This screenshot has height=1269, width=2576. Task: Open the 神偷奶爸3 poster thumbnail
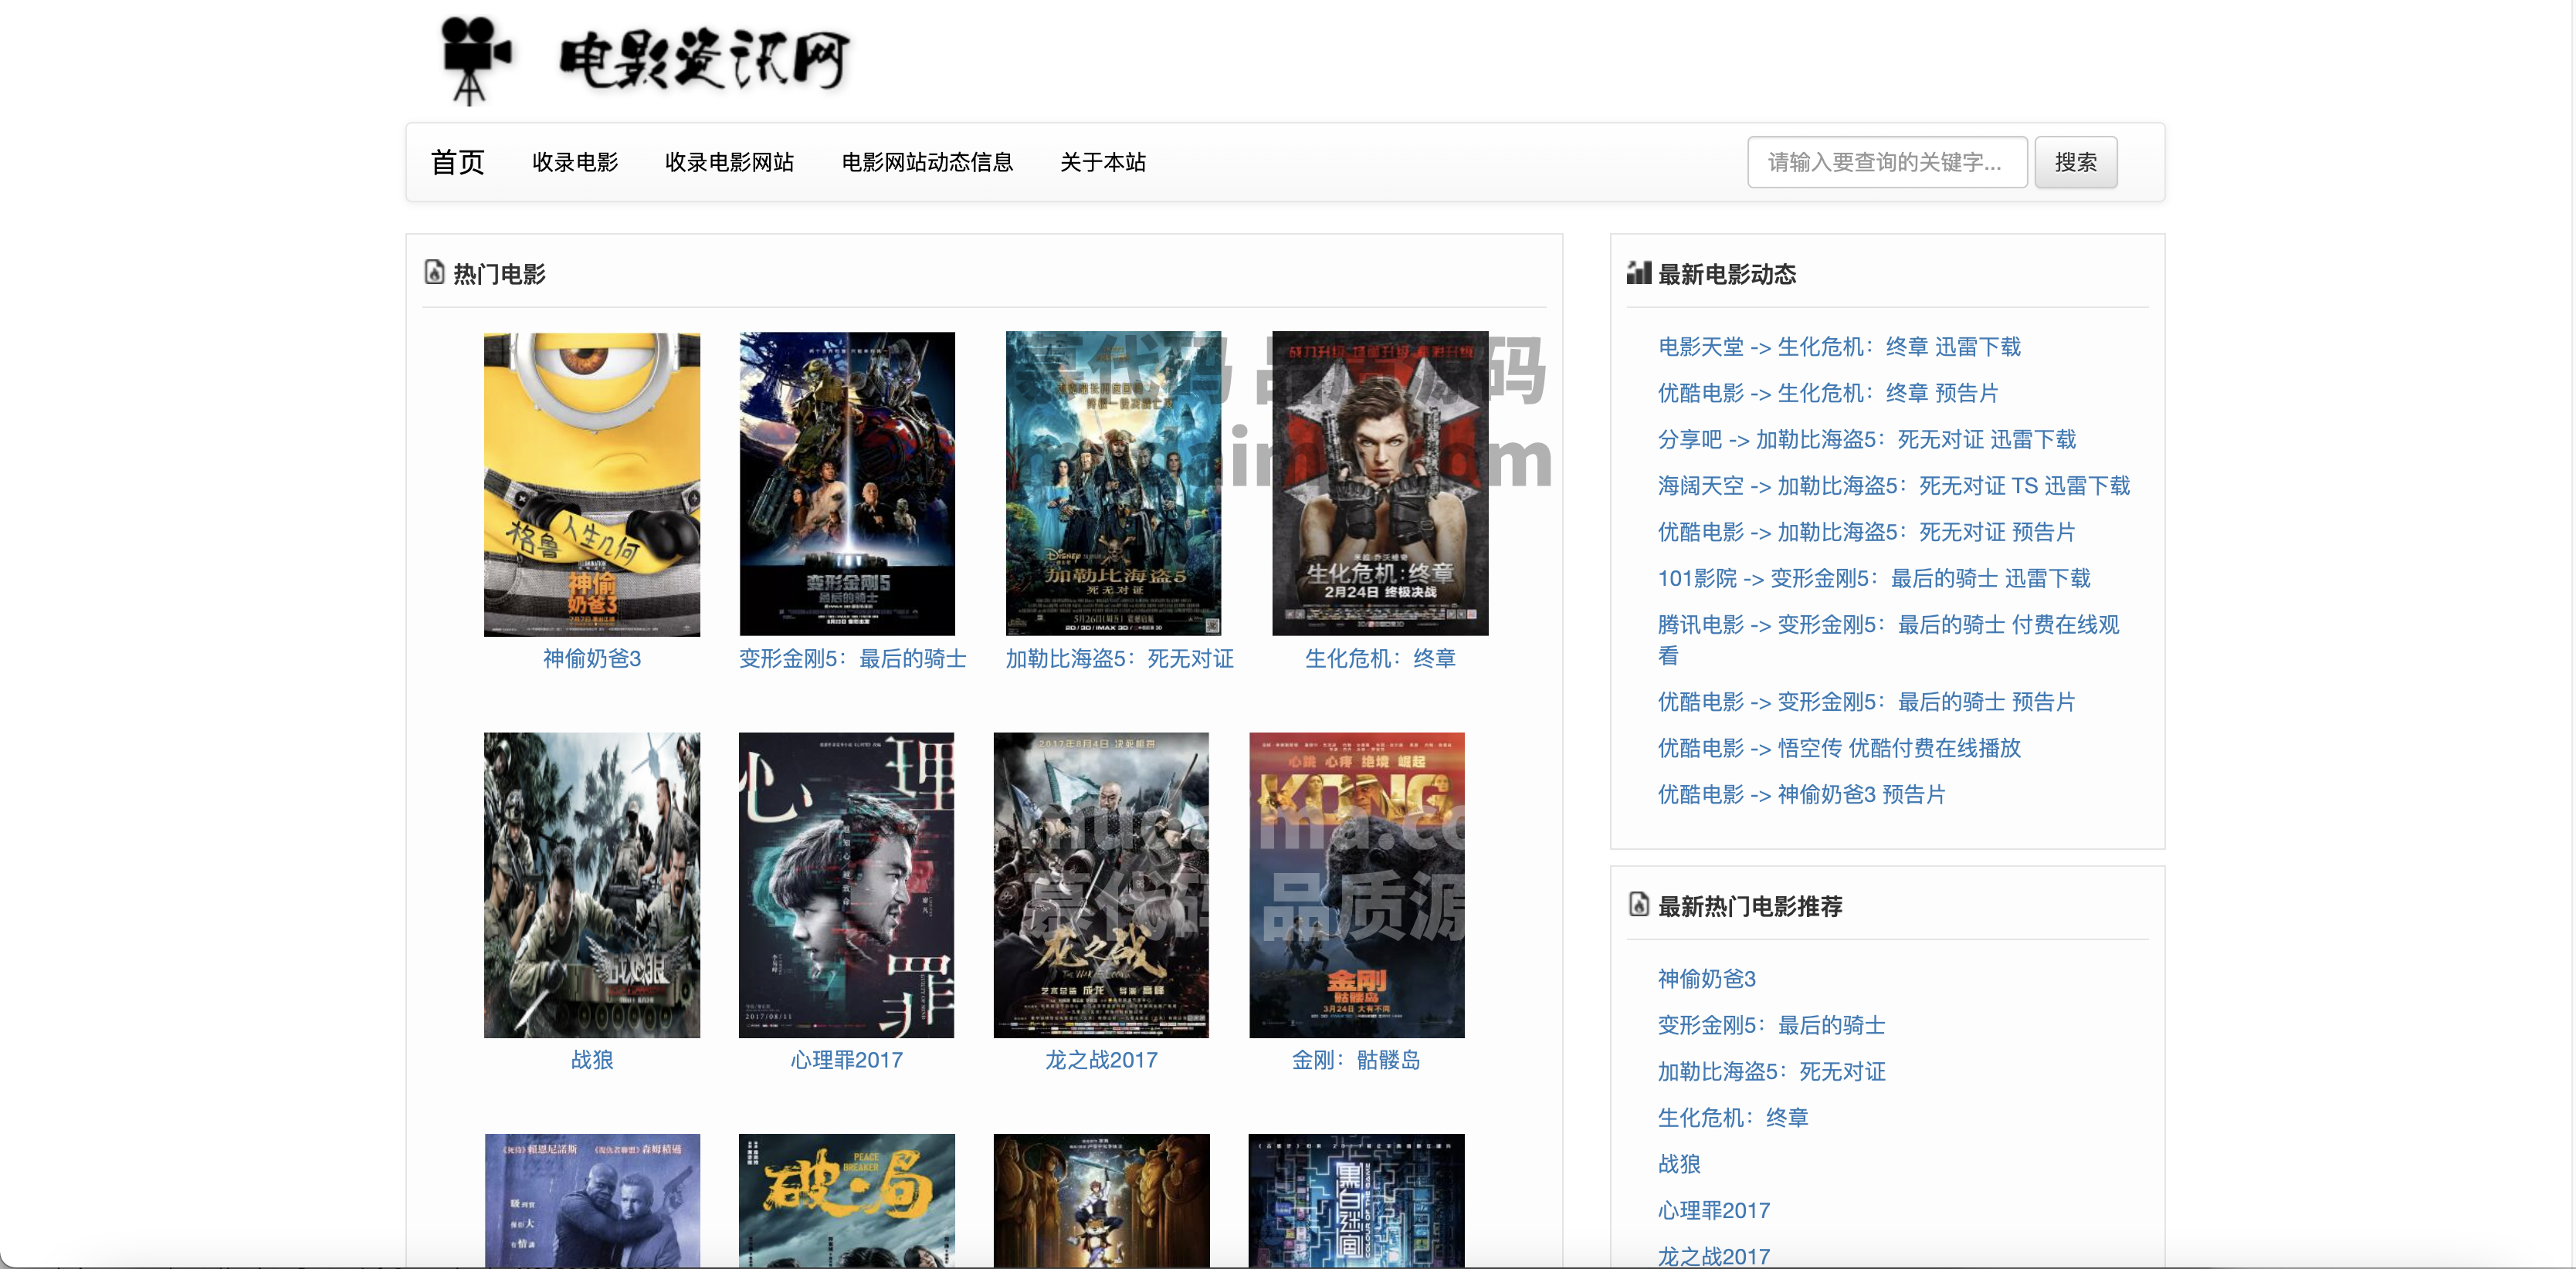(x=592, y=484)
